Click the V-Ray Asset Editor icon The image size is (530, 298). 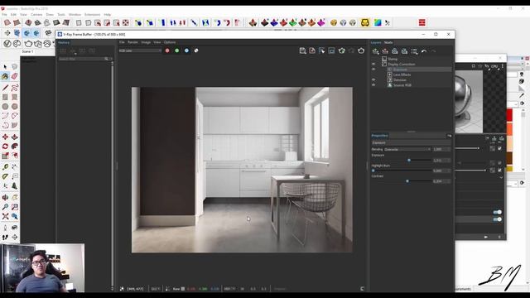coord(7,44)
